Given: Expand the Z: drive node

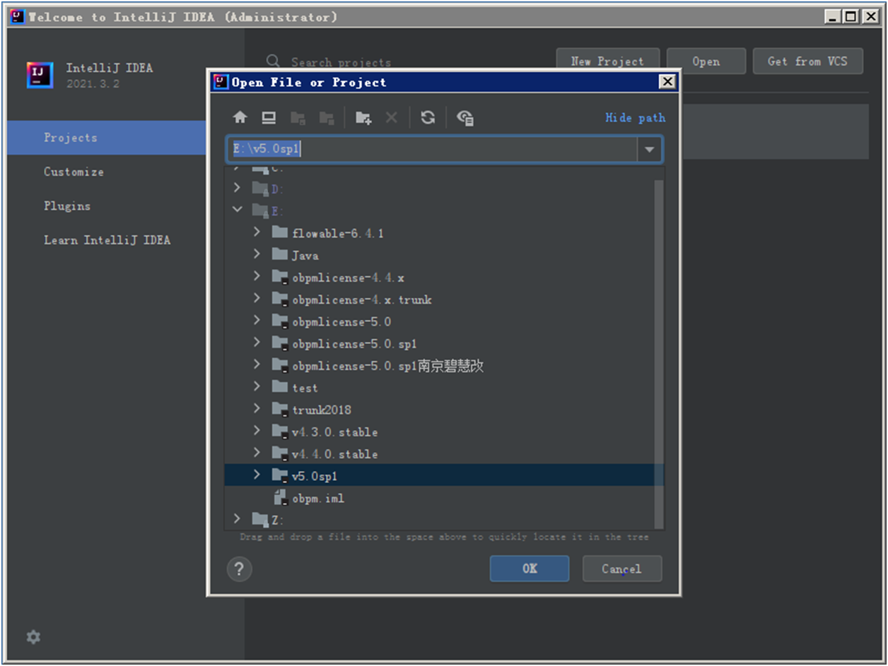Looking at the screenshot, I should pyautogui.click(x=237, y=519).
